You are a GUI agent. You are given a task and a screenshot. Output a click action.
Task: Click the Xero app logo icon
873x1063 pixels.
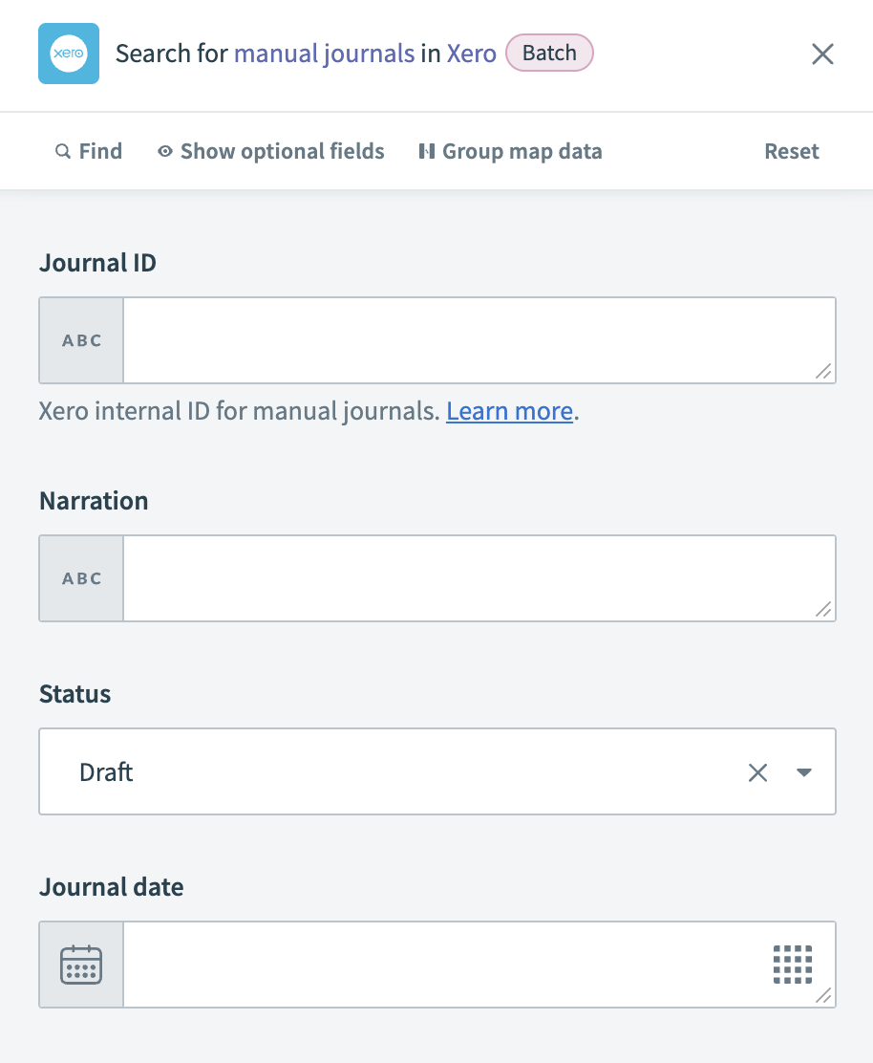click(68, 53)
